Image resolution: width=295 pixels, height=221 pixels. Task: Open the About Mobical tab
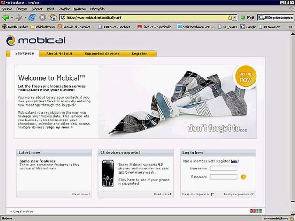click(59, 54)
